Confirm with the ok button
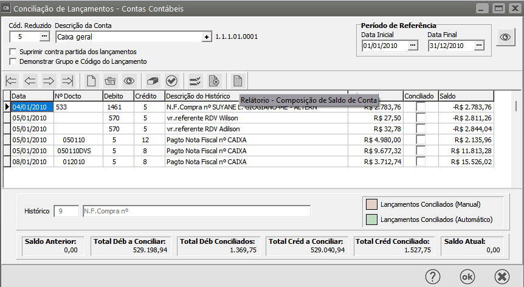This screenshot has width=524, height=287. (x=467, y=275)
